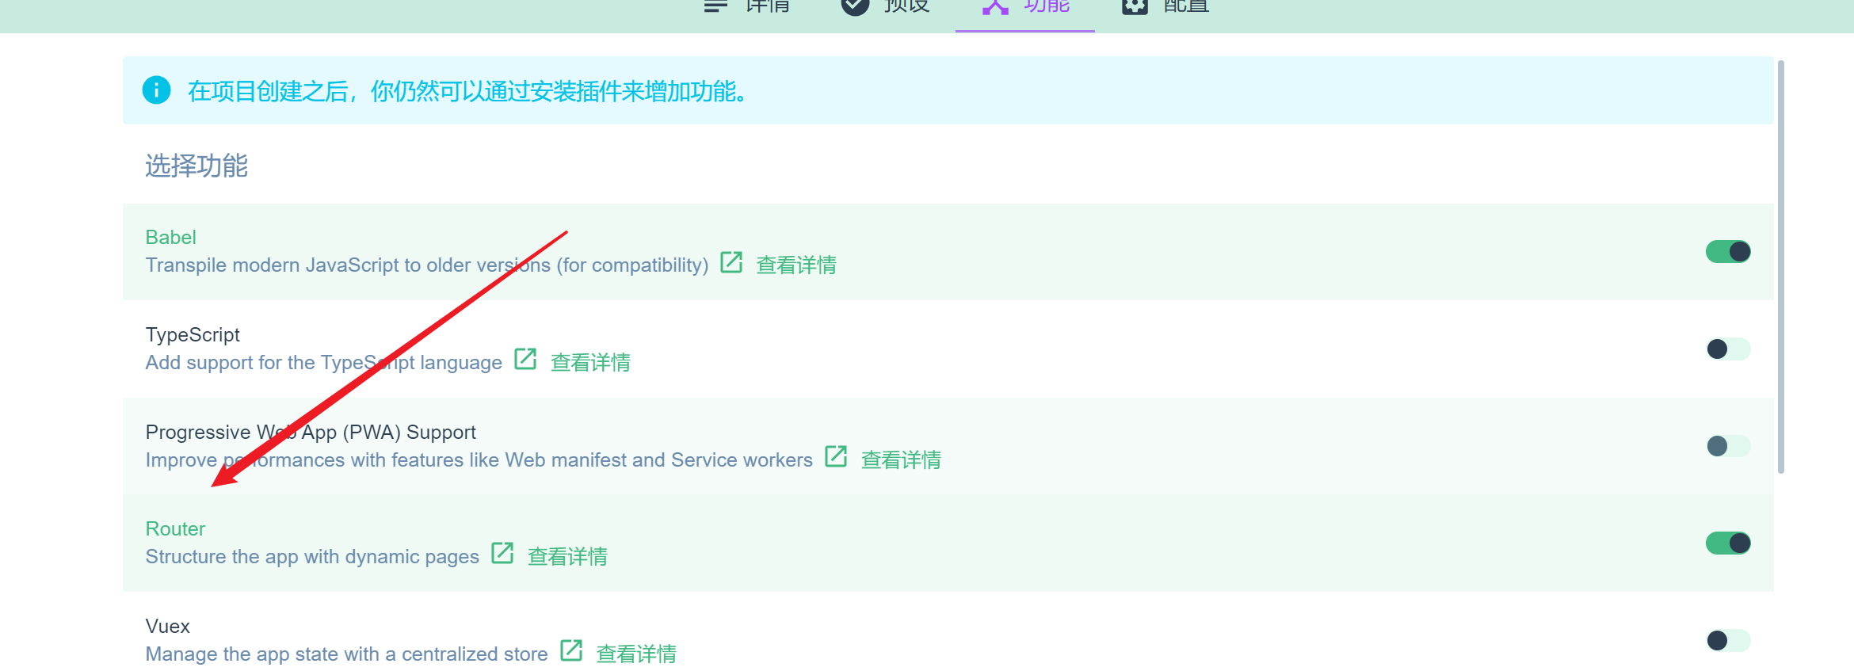1854x671 pixels.
Task: Click the info icon in the blue banner
Action: [x=156, y=90]
